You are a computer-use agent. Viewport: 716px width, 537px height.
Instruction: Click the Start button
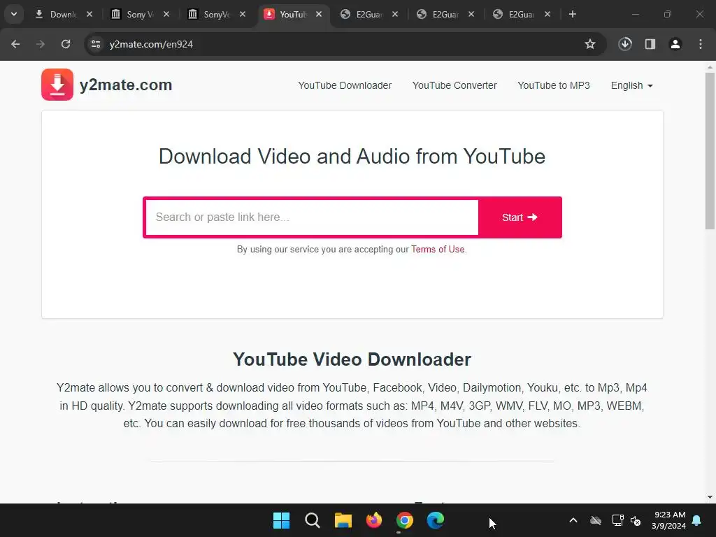pyautogui.click(x=520, y=217)
